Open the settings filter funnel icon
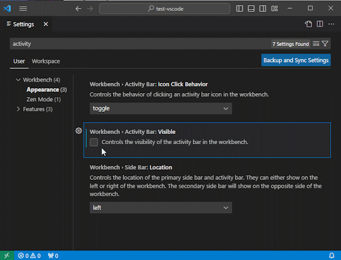This screenshot has height=260, width=341. pyautogui.click(x=325, y=44)
